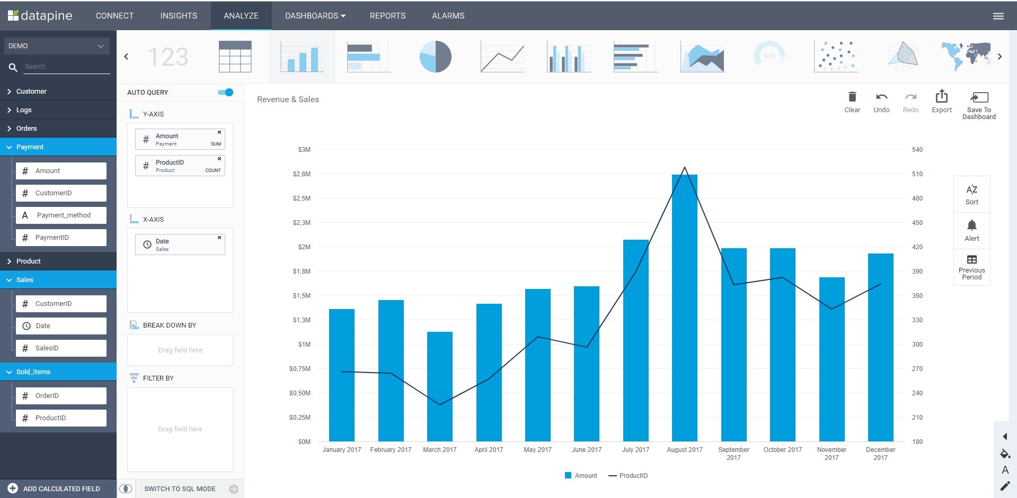Toggle the switch beside SQL mode
The width and height of the screenshot is (1017, 498).
pyautogui.click(x=126, y=488)
